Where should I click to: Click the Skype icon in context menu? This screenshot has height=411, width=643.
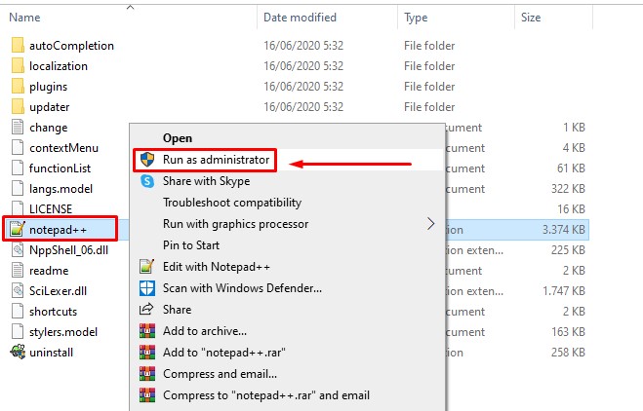[x=146, y=181]
